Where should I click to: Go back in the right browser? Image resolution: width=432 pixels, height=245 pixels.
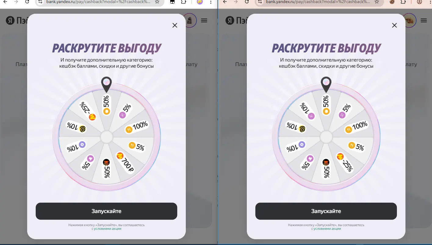click(225, 2)
